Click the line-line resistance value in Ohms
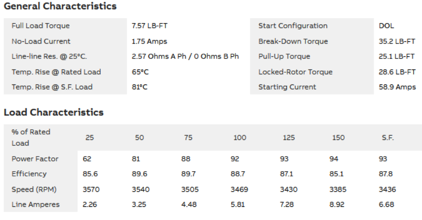422x220 pixels. [185, 57]
